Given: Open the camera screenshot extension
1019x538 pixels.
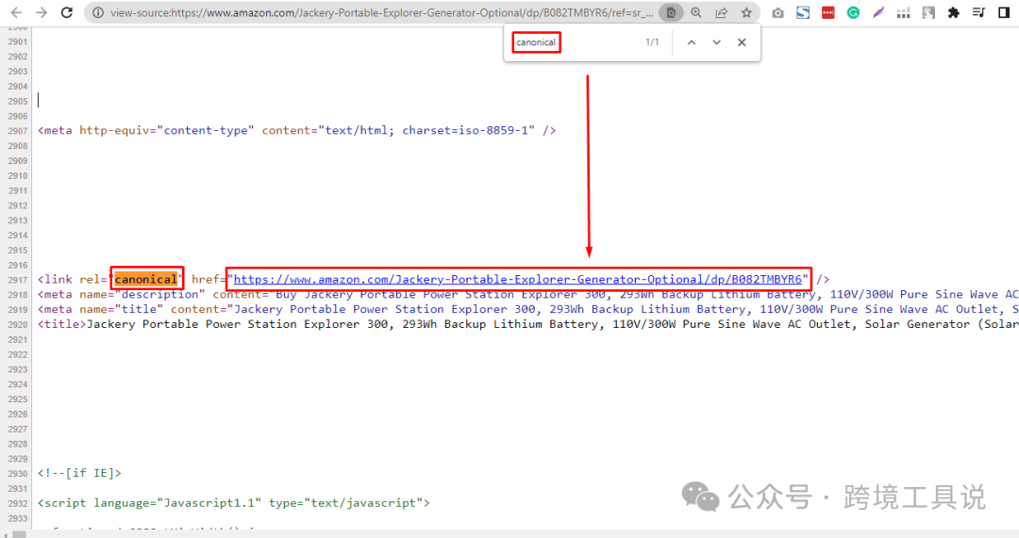Looking at the screenshot, I should point(777,12).
